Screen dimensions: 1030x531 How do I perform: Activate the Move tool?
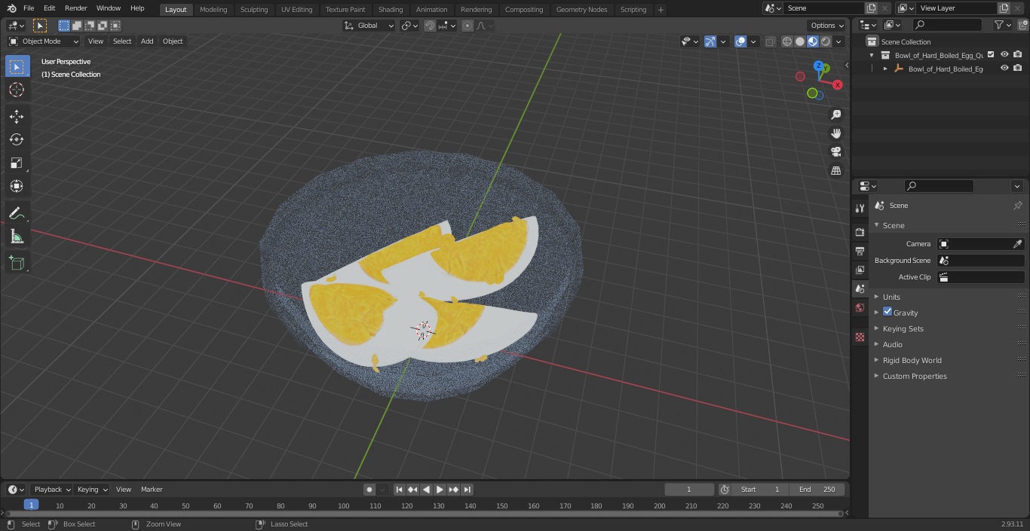17,116
